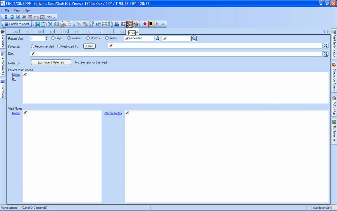Click spell-check icon under Patient Instructions Notes
Screen dimensions: 337x211
(x=14, y=79)
